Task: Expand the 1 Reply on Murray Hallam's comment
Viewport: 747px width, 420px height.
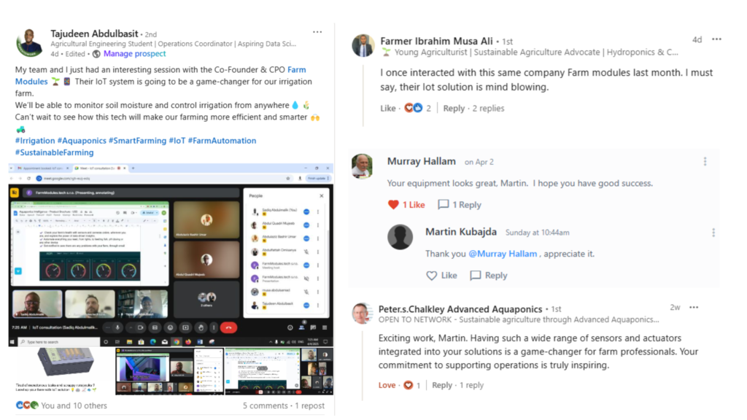Action: point(460,205)
